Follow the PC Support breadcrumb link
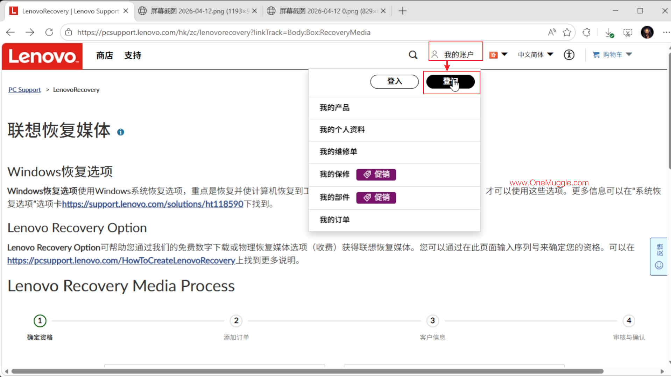671x377 pixels. click(24, 90)
